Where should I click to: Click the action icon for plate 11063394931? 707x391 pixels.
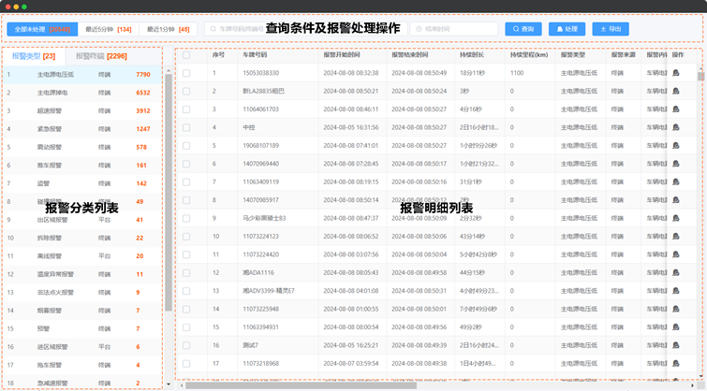(x=675, y=327)
